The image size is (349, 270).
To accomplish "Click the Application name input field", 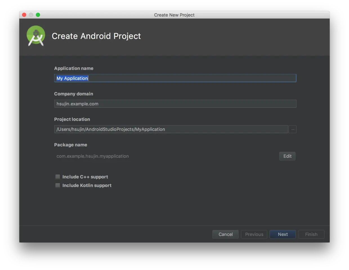I will [x=175, y=78].
